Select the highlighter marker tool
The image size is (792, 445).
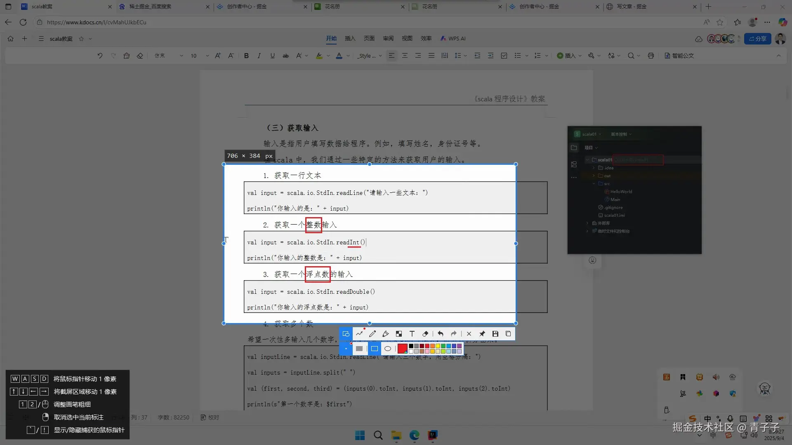coord(386,334)
